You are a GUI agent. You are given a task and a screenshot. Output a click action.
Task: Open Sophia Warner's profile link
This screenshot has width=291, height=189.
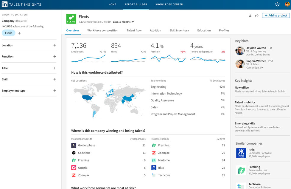pyautogui.click(x=256, y=61)
